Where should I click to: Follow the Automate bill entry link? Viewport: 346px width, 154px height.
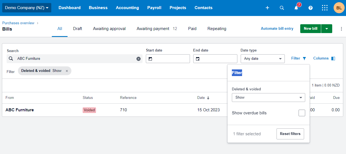277,29
